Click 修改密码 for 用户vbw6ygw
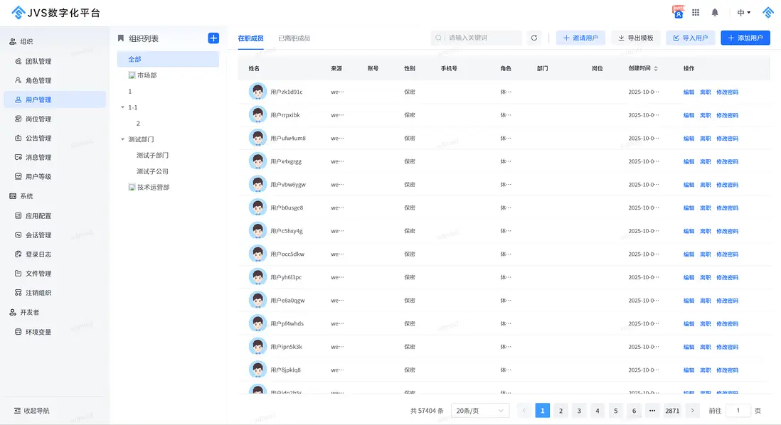The width and height of the screenshot is (781, 425). (x=727, y=185)
